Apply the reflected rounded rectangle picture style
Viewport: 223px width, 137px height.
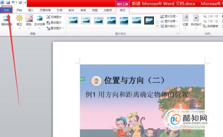[x=124, y=21]
